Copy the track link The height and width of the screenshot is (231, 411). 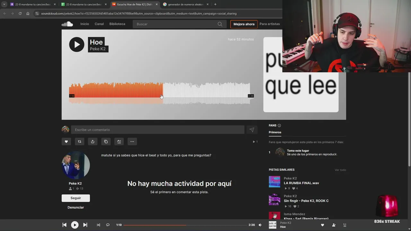(106, 141)
